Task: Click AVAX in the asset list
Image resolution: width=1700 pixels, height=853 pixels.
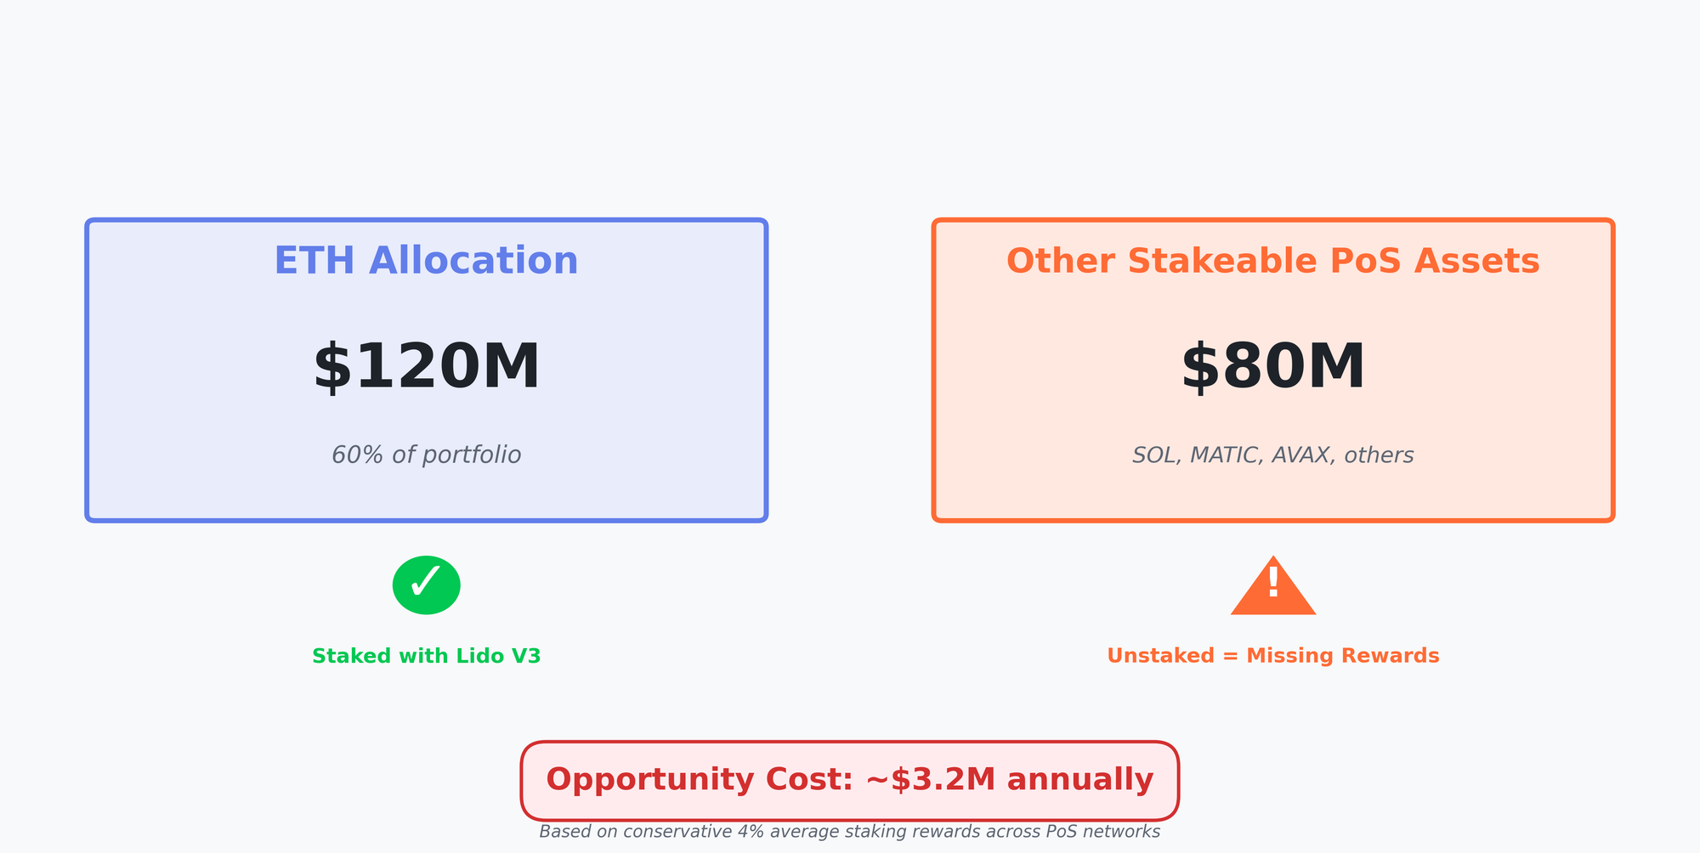Action: (x=1300, y=455)
